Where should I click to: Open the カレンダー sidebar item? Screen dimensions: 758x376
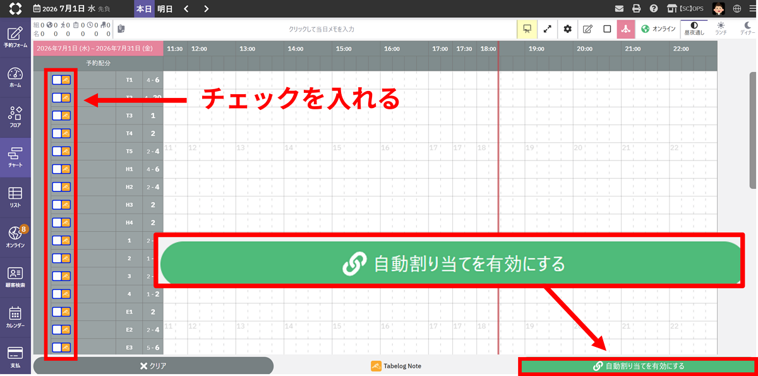tap(15, 317)
